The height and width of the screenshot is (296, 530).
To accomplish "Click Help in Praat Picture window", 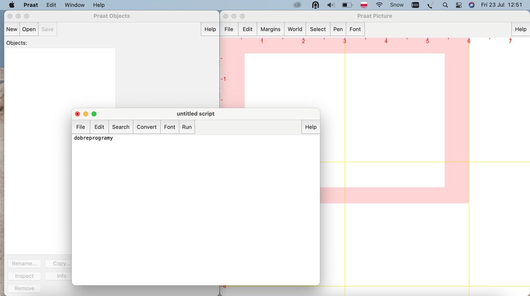I will coord(521,29).
